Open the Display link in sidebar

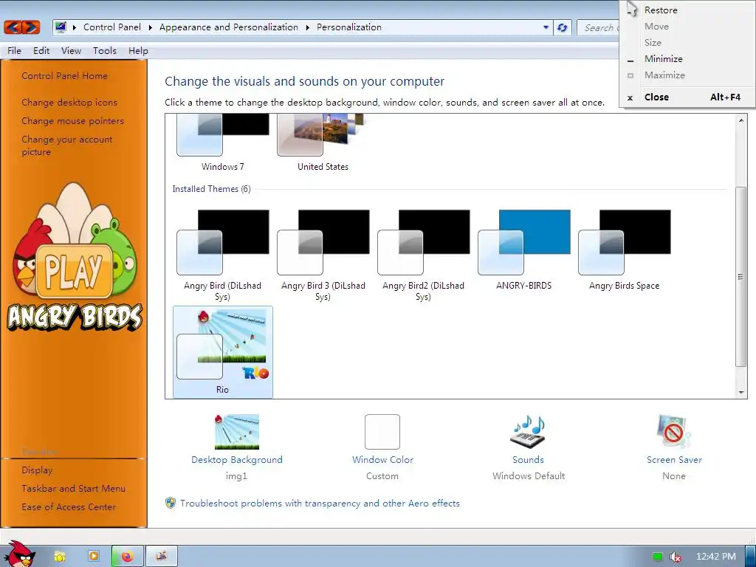click(x=37, y=470)
